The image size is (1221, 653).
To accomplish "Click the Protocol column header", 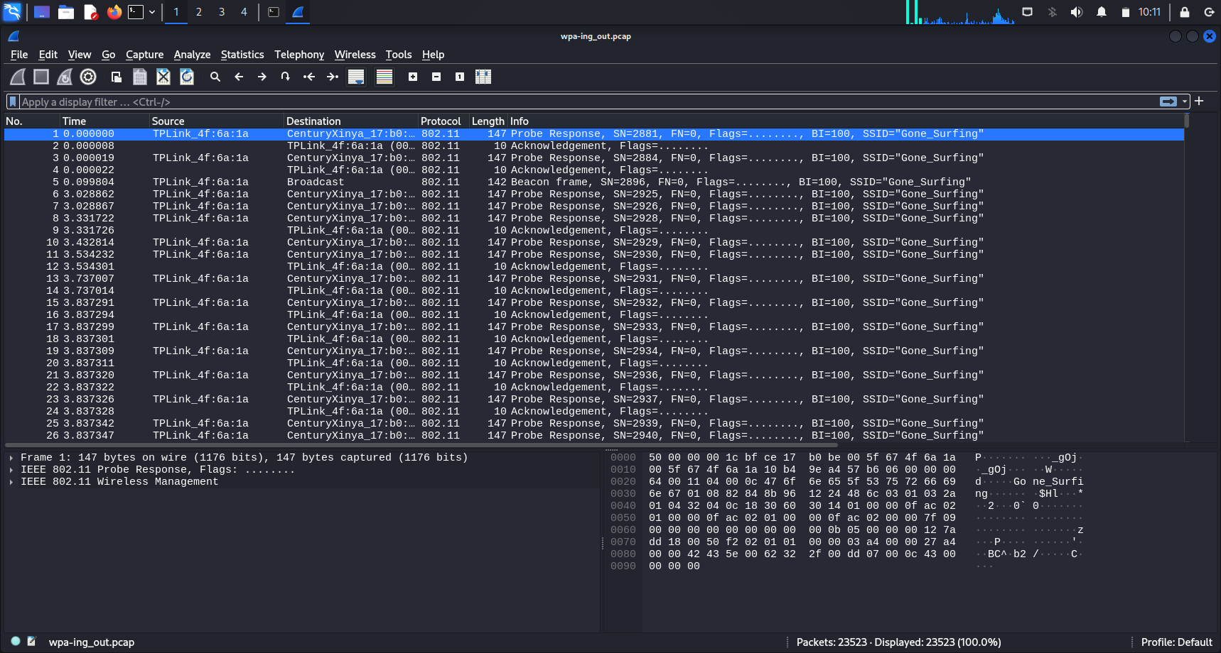I will (441, 121).
